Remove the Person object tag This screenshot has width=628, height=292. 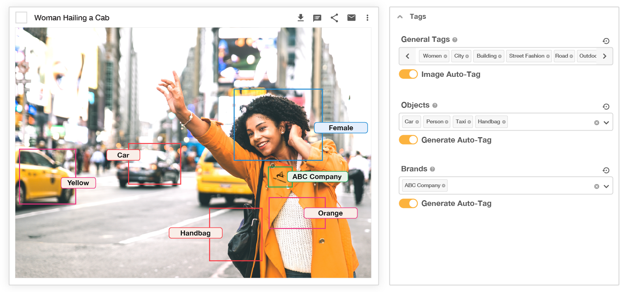[x=447, y=122]
